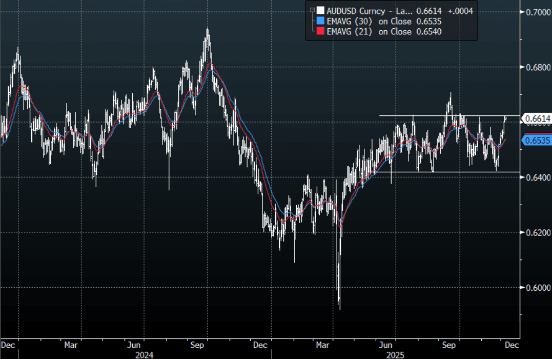Click the Sep label under 2025
This screenshot has height=359, width=552.
pos(449,345)
